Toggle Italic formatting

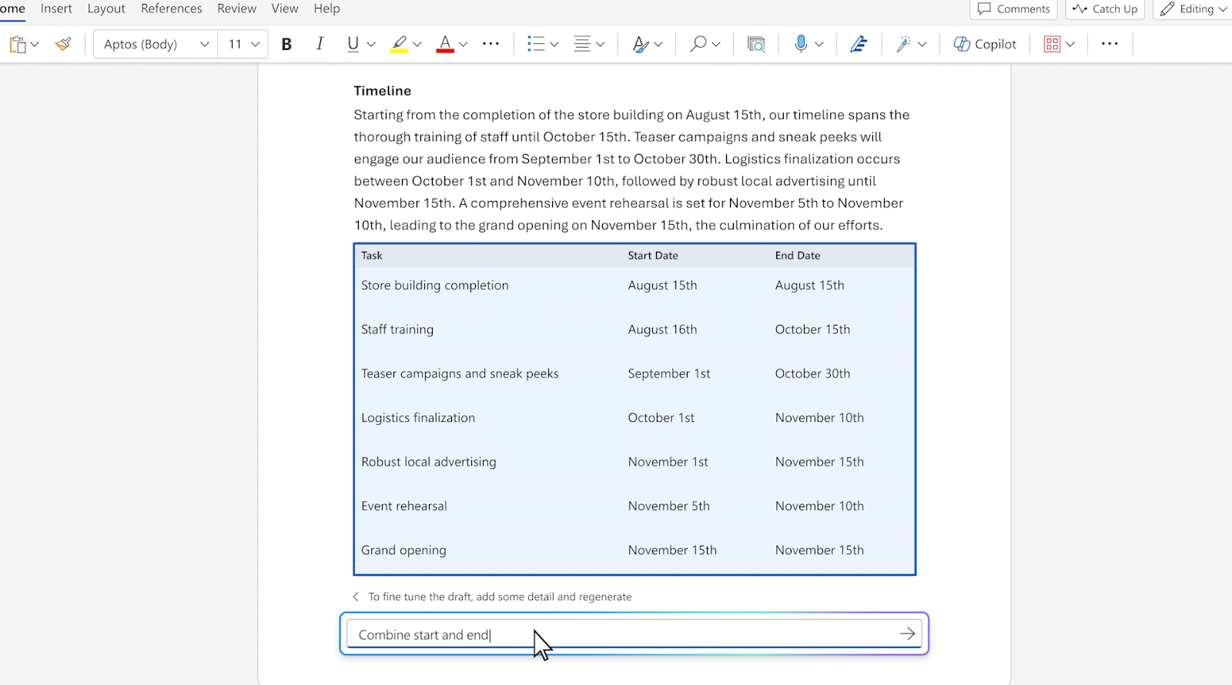(x=320, y=45)
